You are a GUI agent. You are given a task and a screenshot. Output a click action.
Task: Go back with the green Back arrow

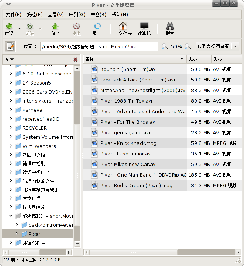point(9,29)
